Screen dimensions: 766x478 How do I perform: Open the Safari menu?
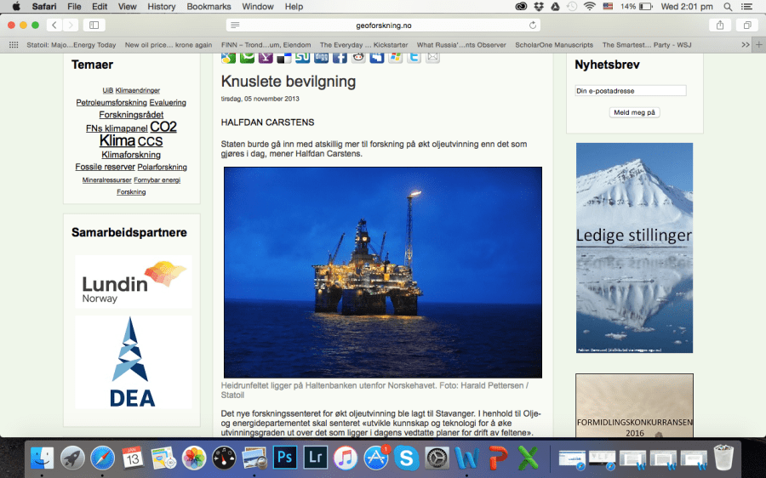pyautogui.click(x=44, y=7)
